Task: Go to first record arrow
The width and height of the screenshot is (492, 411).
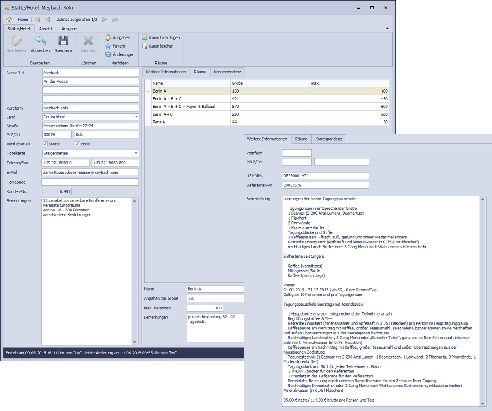Action: (38, 19)
